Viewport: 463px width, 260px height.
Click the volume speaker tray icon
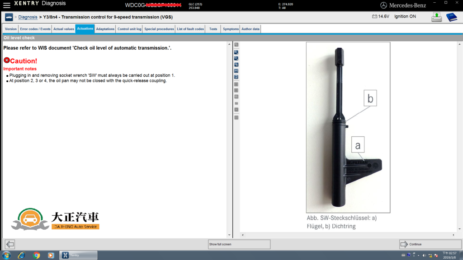(424, 255)
